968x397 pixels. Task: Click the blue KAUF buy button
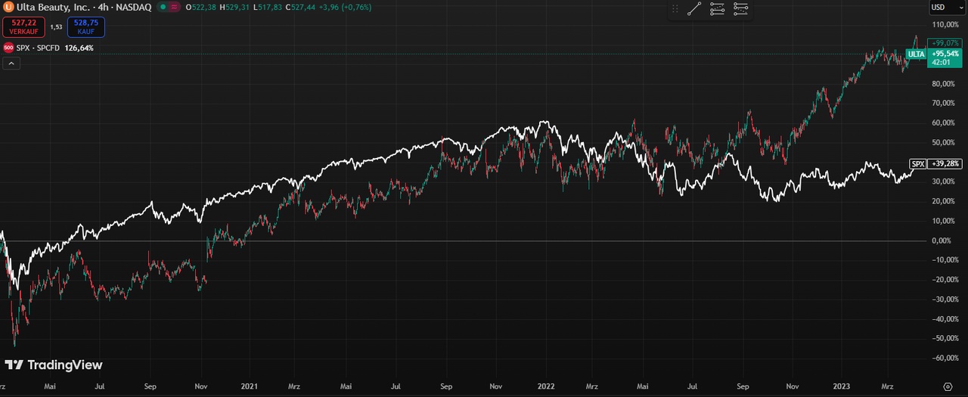pyautogui.click(x=86, y=27)
